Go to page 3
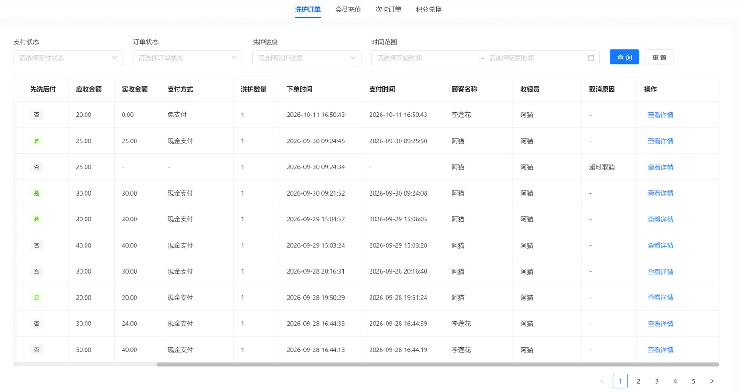Screen dimensions: 740x392 tap(657, 381)
